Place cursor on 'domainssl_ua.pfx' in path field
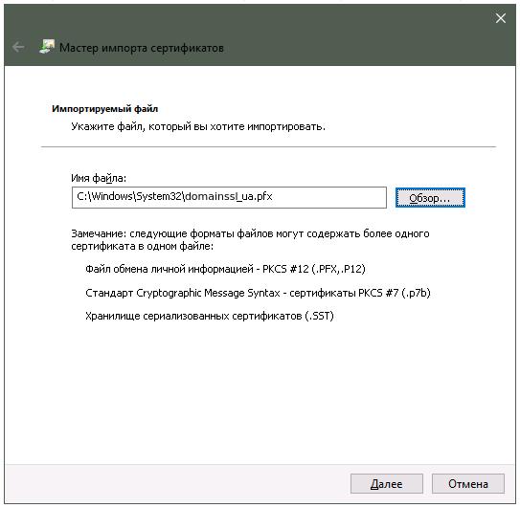The width and height of the screenshot is (520, 508). point(229,196)
